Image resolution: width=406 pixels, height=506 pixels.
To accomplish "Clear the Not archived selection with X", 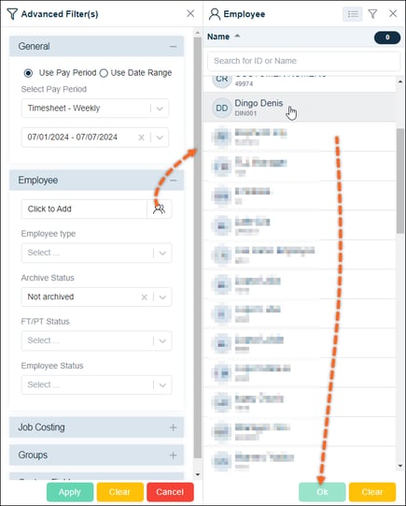I will pos(145,296).
